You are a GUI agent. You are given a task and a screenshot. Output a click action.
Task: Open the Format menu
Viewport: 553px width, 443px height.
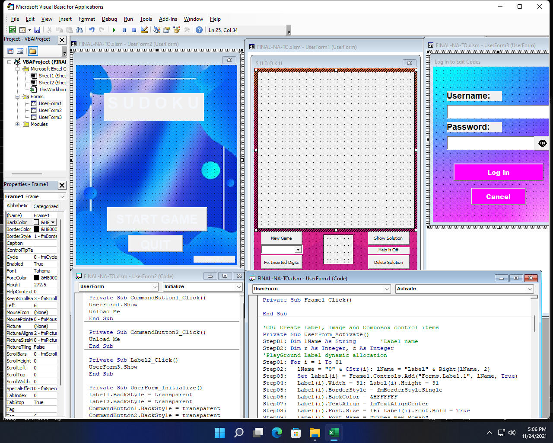coord(87,19)
